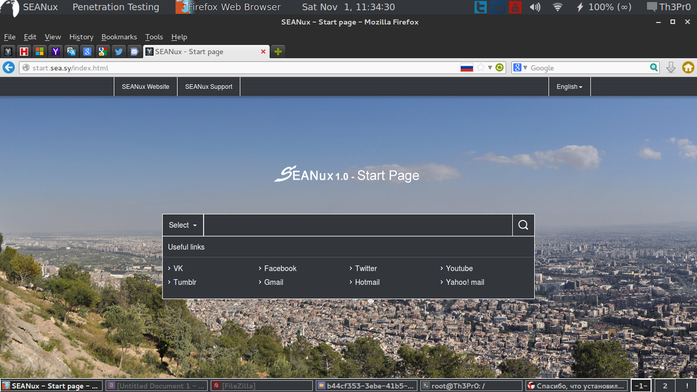Viewport: 697px width, 392px height.
Task: Click the volume speaker icon in the panel
Action: [x=534, y=7]
